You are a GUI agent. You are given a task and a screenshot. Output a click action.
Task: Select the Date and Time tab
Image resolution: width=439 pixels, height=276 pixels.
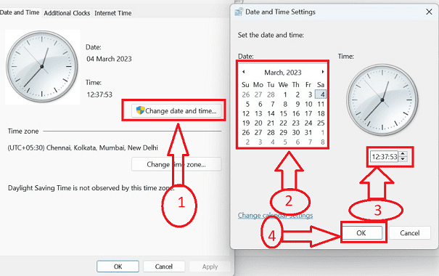coord(20,12)
